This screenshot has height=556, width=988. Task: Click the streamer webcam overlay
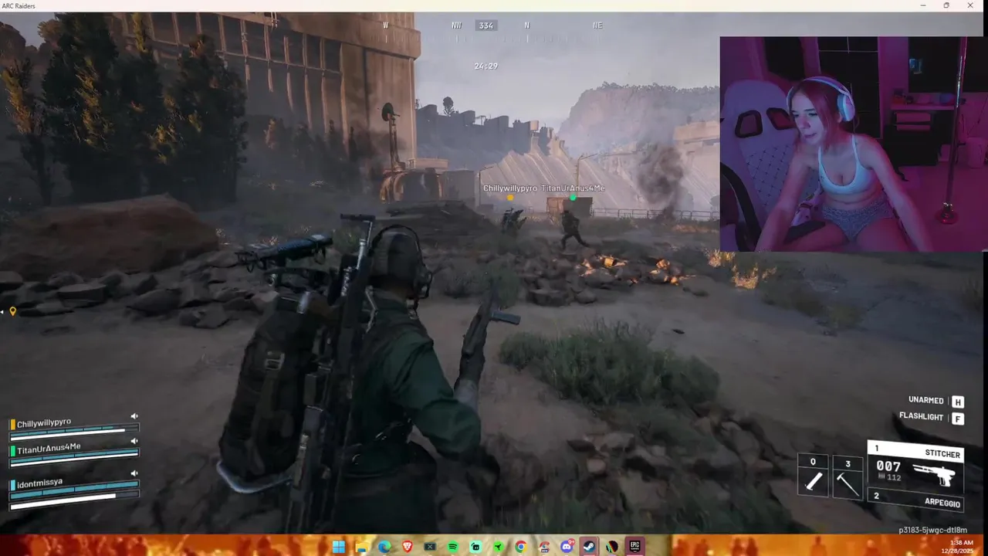(x=854, y=144)
